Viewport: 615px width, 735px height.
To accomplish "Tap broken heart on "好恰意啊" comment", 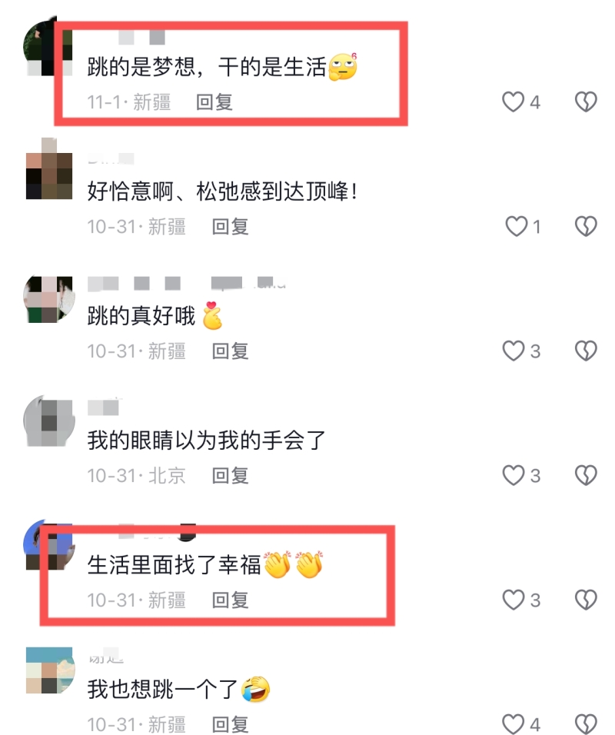I will [x=586, y=226].
